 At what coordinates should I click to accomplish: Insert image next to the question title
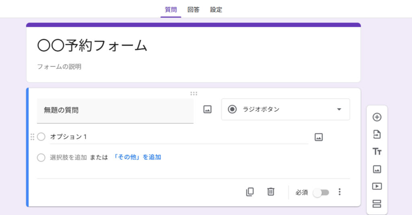tap(207, 110)
